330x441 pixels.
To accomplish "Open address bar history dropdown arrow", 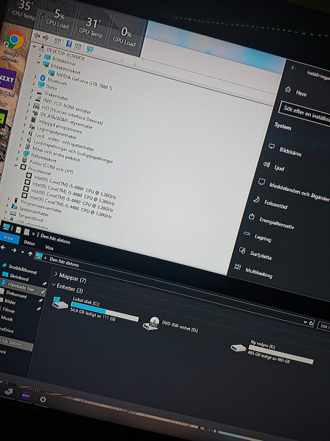I will (305, 322).
